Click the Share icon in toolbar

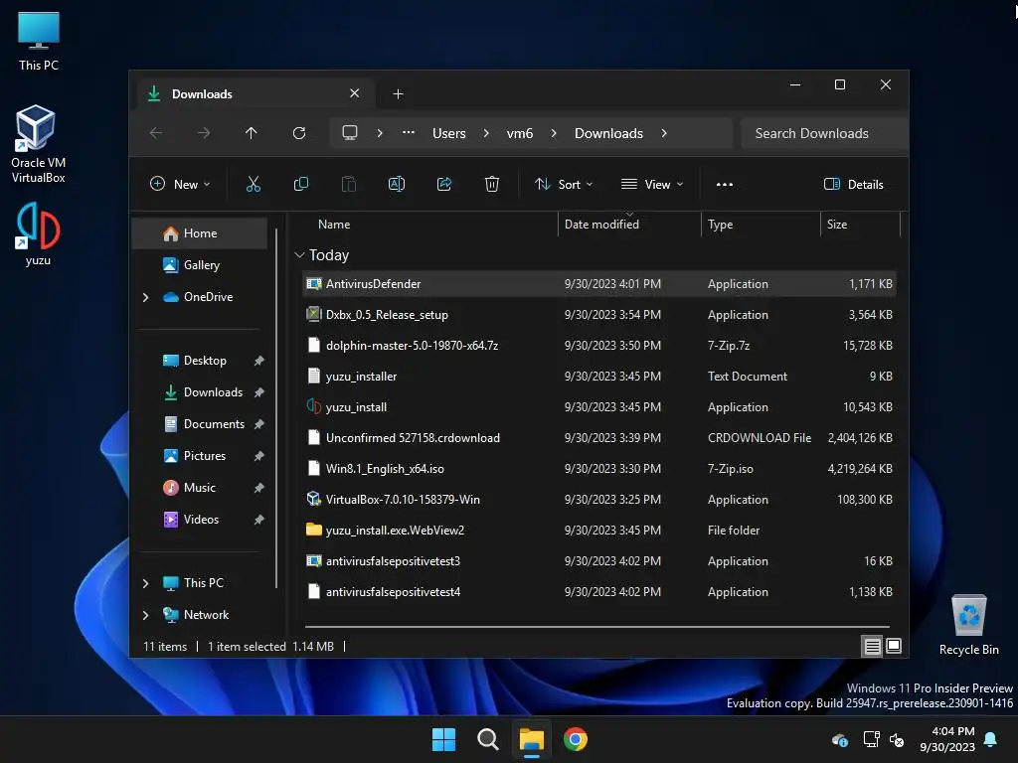pyautogui.click(x=444, y=184)
